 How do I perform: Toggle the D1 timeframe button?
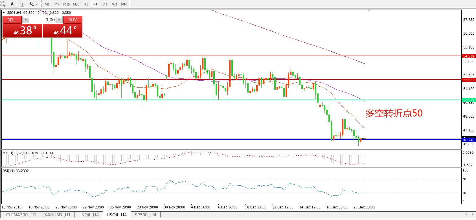point(105,4)
